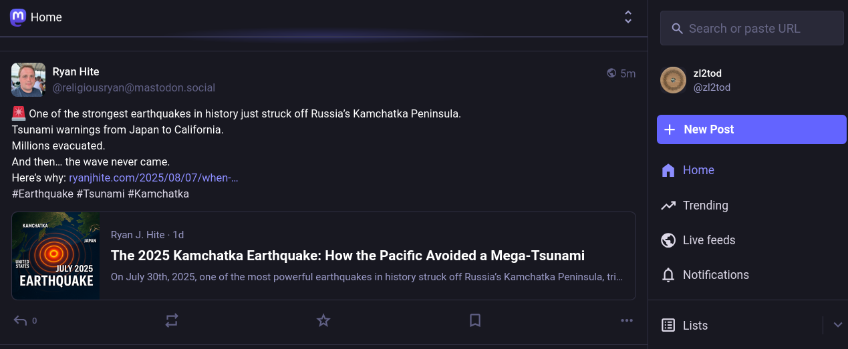Open the post's more options menu

(626, 321)
